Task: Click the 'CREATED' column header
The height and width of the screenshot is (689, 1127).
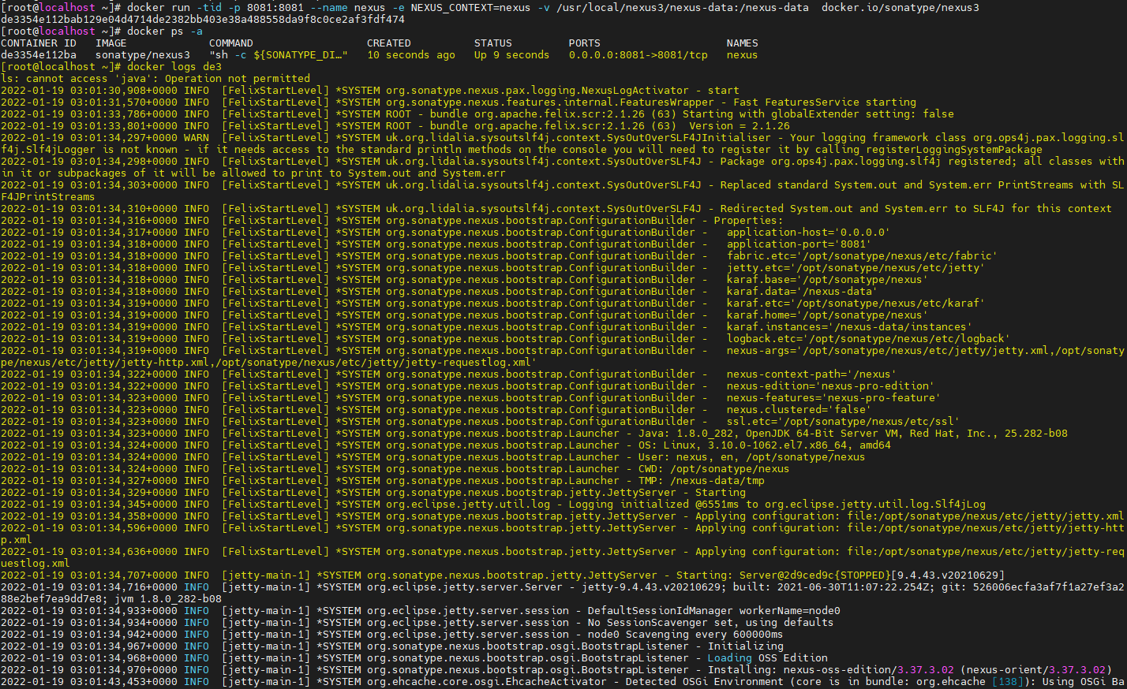Action: (389, 43)
